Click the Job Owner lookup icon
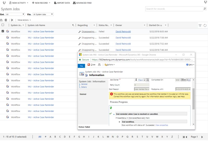 coord(147,80)
